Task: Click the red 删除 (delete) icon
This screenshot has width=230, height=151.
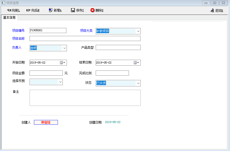Action: click(92, 10)
